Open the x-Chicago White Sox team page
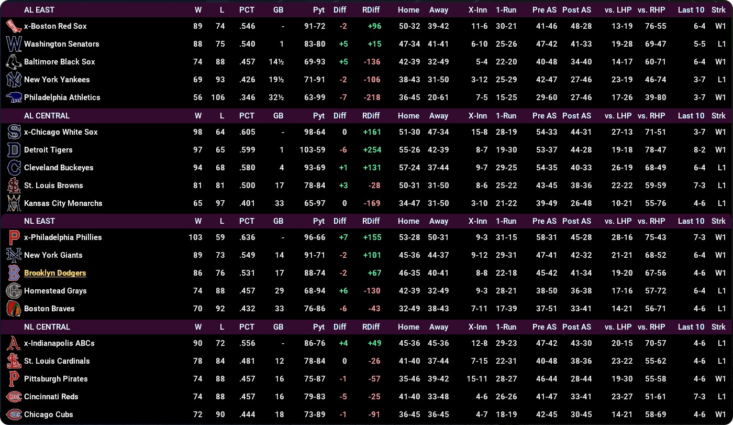733x425 pixels. (61, 132)
